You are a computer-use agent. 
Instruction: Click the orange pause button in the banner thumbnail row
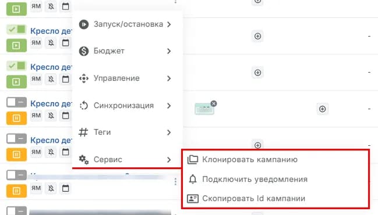click(x=16, y=118)
